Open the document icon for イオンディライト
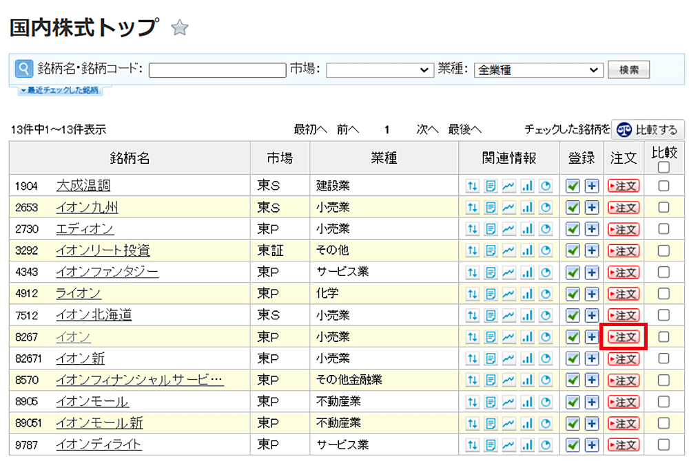This screenshot has height=461, width=689. point(491,444)
